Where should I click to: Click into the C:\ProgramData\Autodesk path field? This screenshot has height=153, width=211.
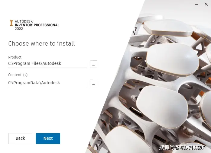click(47, 83)
